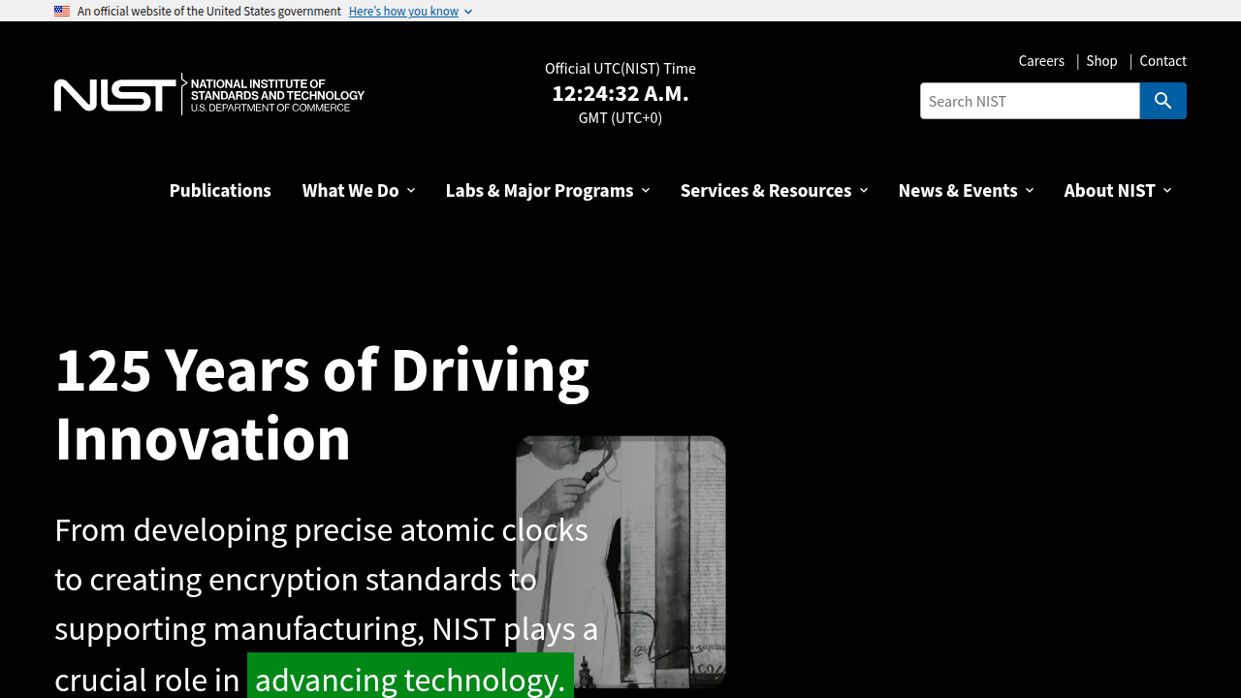Image resolution: width=1241 pixels, height=698 pixels.
Task: Expand Labs & Major Programs menu
Action: point(548,190)
